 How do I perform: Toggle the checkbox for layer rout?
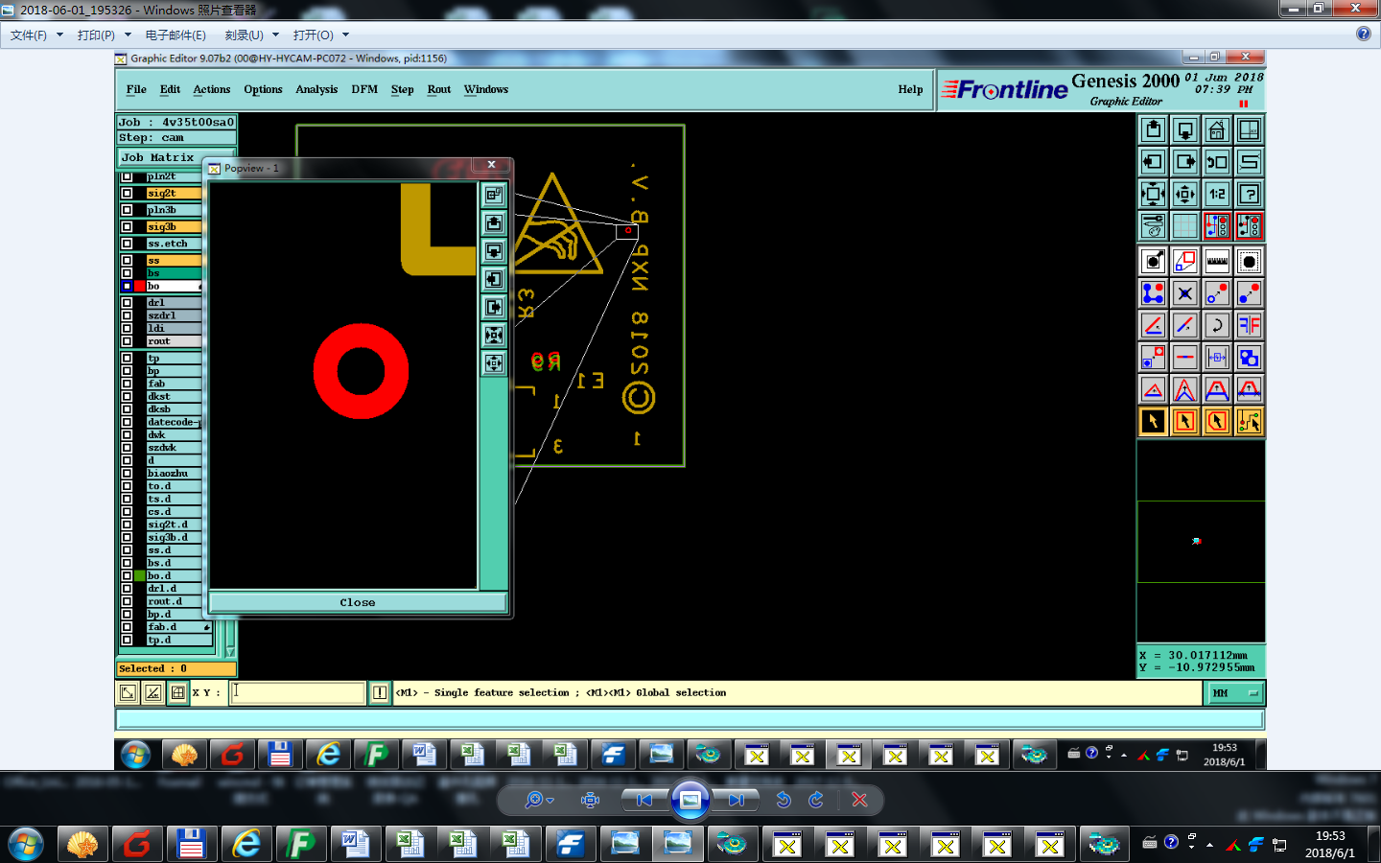127,341
